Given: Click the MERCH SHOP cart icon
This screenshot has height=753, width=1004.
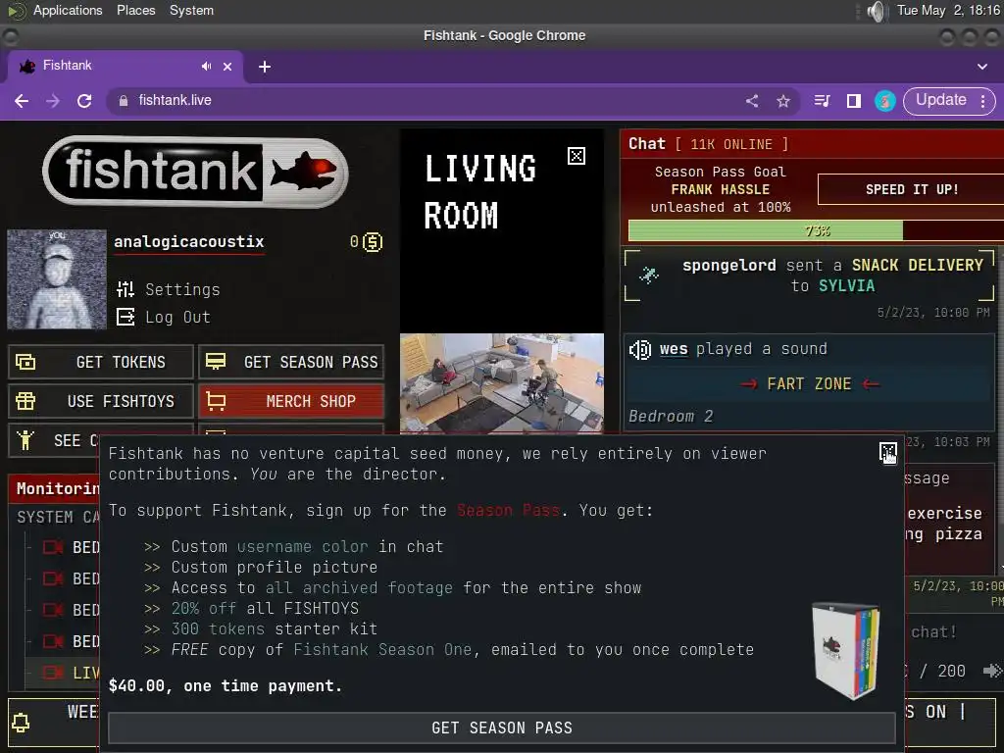Looking at the screenshot, I should click(216, 401).
